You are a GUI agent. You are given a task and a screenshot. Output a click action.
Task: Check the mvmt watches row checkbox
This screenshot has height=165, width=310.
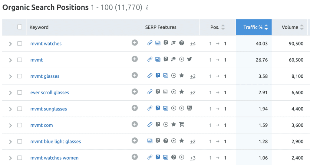pos(20,43)
